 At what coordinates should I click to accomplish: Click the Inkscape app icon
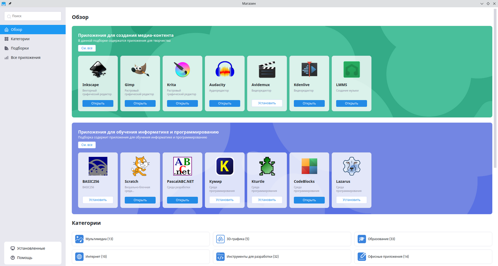click(98, 69)
